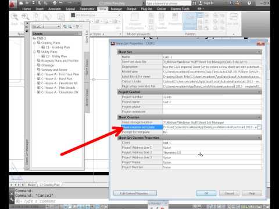Click the command line input field
The height and width of the screenshot is (209, 279).
click(62, 201)
